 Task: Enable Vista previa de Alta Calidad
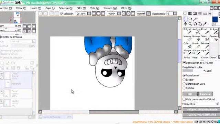coord(184,99)
